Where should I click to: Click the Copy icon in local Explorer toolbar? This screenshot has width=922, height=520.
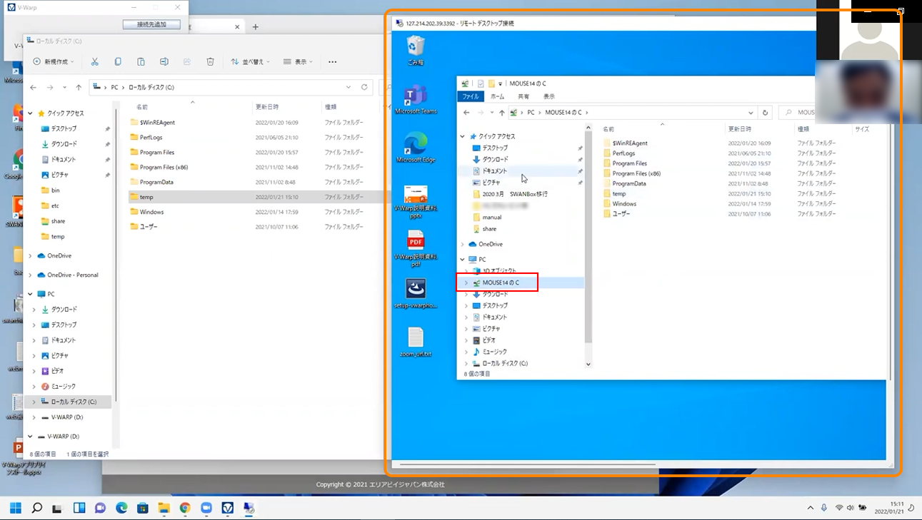click(118, 62)
